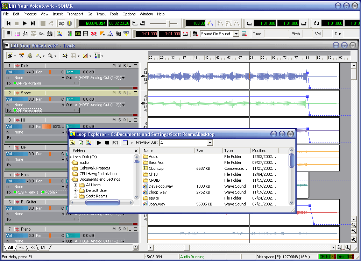Select the Scissors split tool

[22, 56]
